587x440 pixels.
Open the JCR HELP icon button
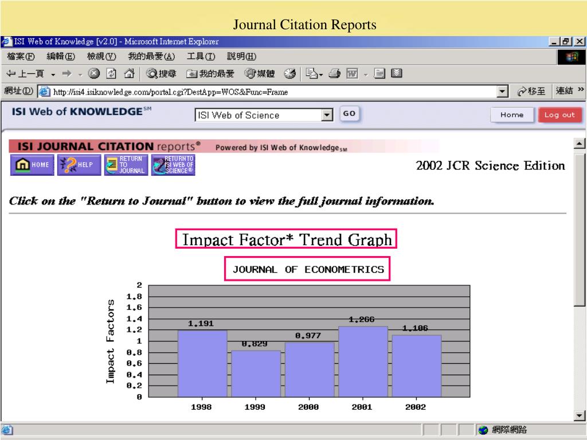coord(79,164)
